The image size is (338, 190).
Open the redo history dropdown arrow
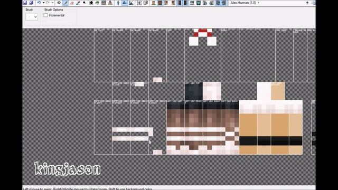click(x=52, y=3)
